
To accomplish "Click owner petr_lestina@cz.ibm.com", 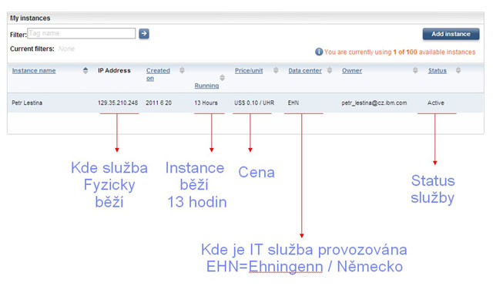I will click(x=374, y=103).
